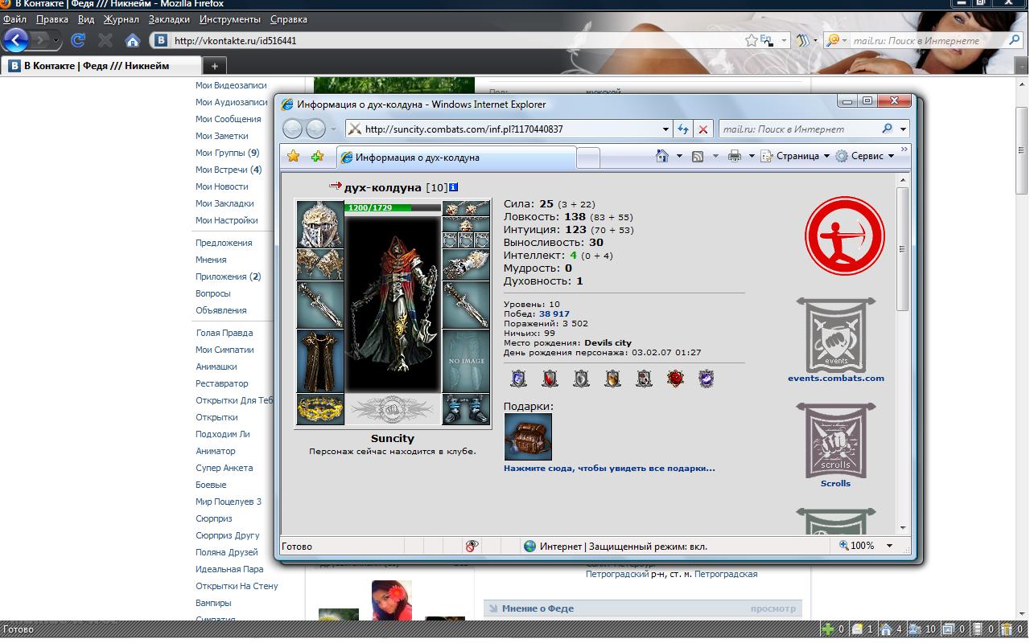Open the Firefox back history dropdown arrow

click(56, 40)
